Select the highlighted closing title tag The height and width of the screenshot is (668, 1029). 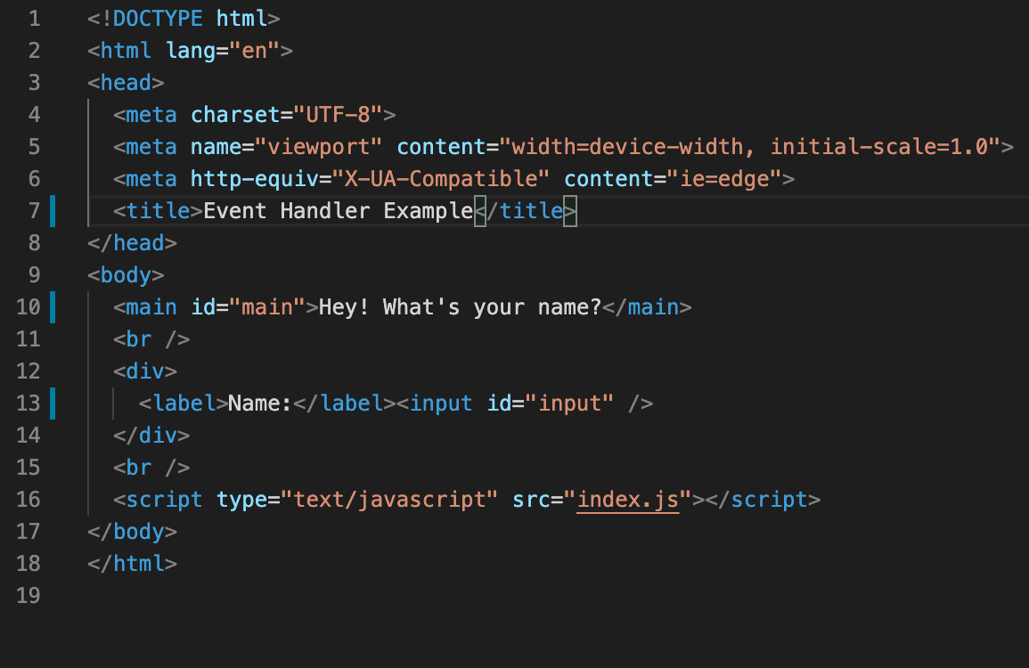pos(528,210)
